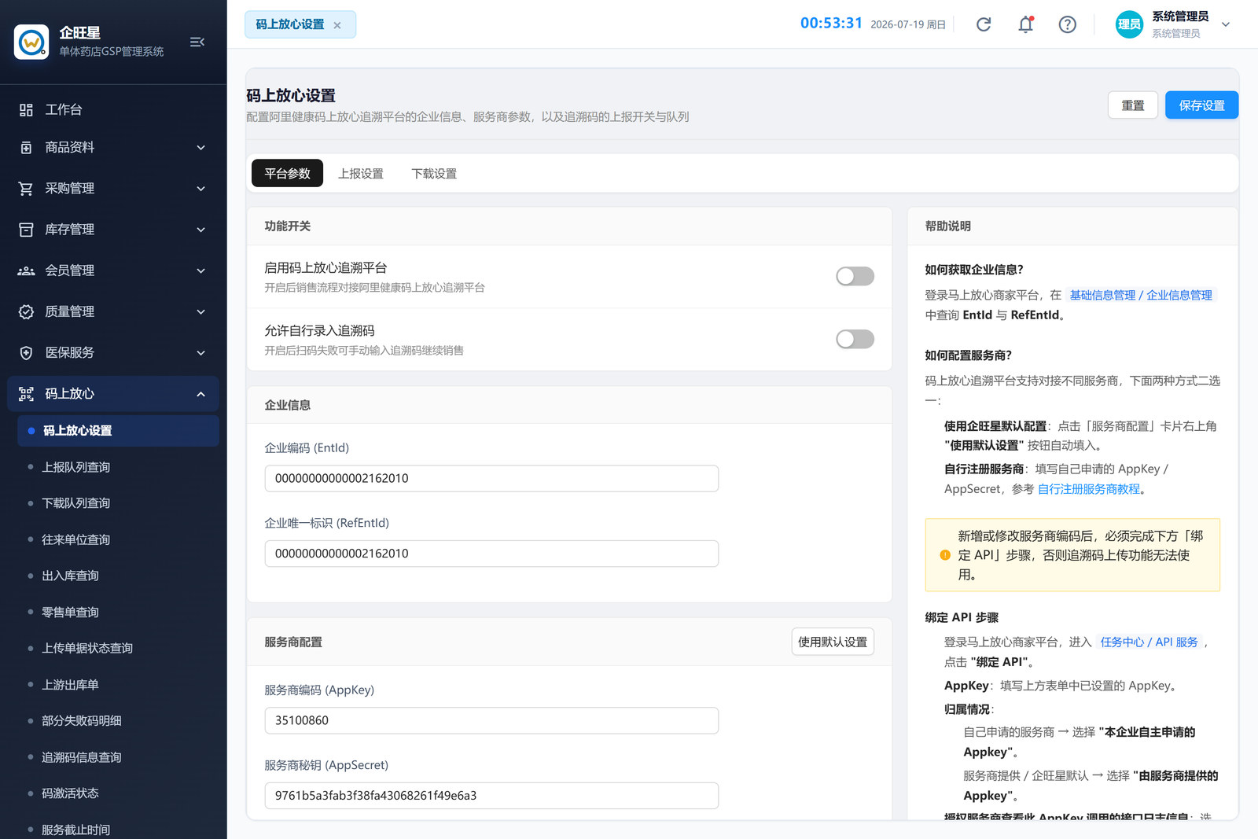Click the 企旺星 logo icon
The width and height of the screenshot is (1258, 839).
(31, 42)
